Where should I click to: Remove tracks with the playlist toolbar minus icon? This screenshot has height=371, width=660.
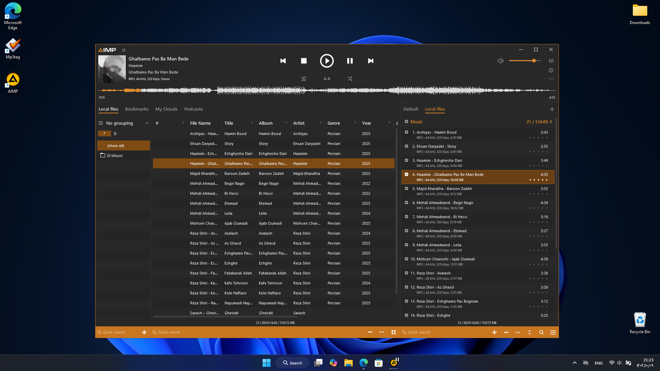(506, 332)
